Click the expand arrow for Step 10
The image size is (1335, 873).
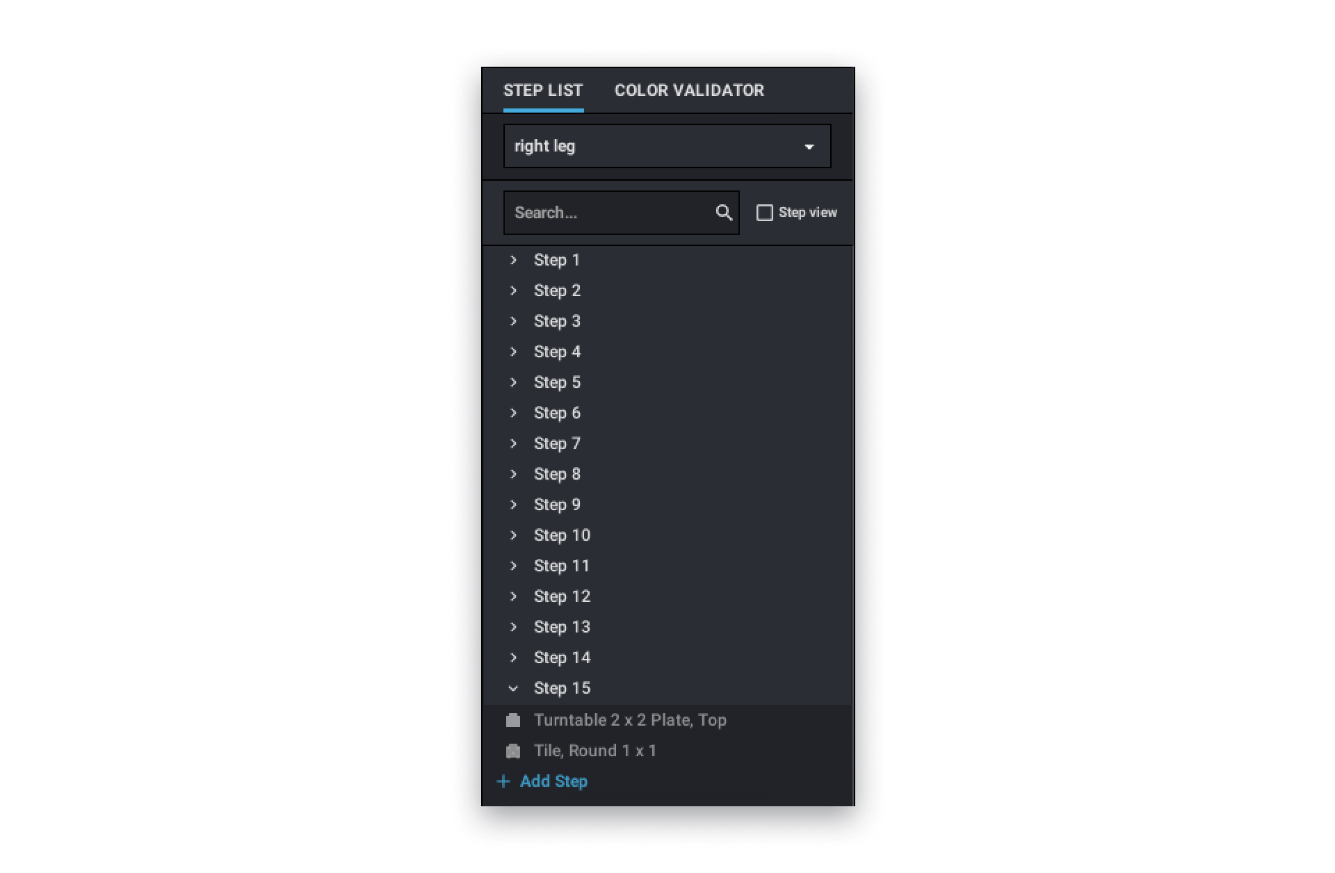[515, 535]
